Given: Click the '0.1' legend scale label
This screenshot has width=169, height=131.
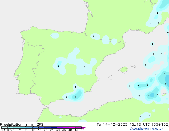Looking at the screenshot, I should tap(3, 130).
